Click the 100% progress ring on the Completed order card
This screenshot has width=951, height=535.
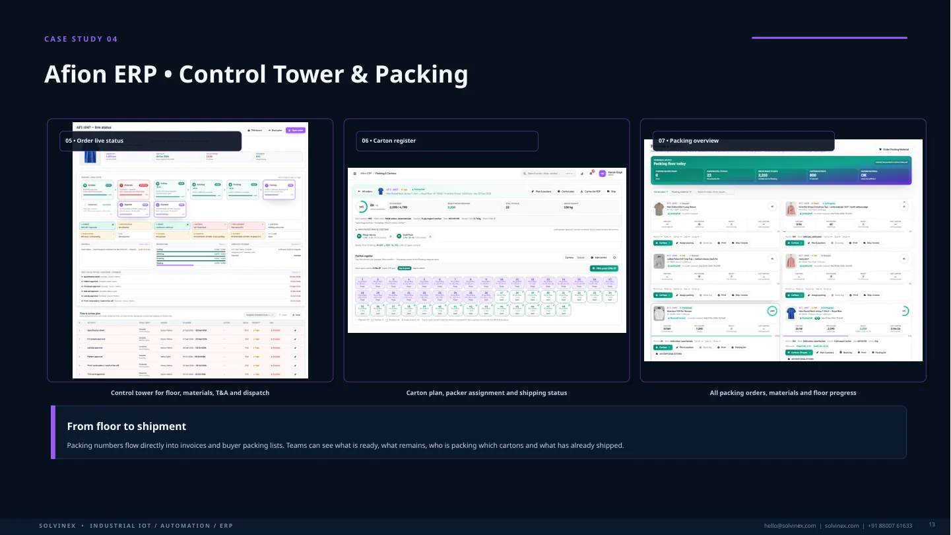[x=771, y=310]
